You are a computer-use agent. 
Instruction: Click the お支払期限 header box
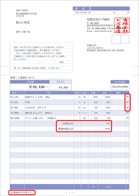pyautogui.click(x=120, y=82)
